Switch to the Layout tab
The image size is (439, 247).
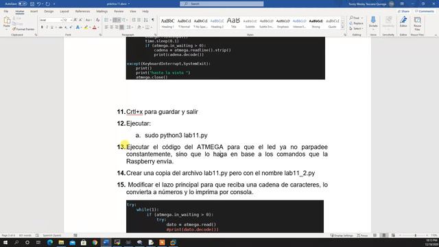click(x=64, y=12)
